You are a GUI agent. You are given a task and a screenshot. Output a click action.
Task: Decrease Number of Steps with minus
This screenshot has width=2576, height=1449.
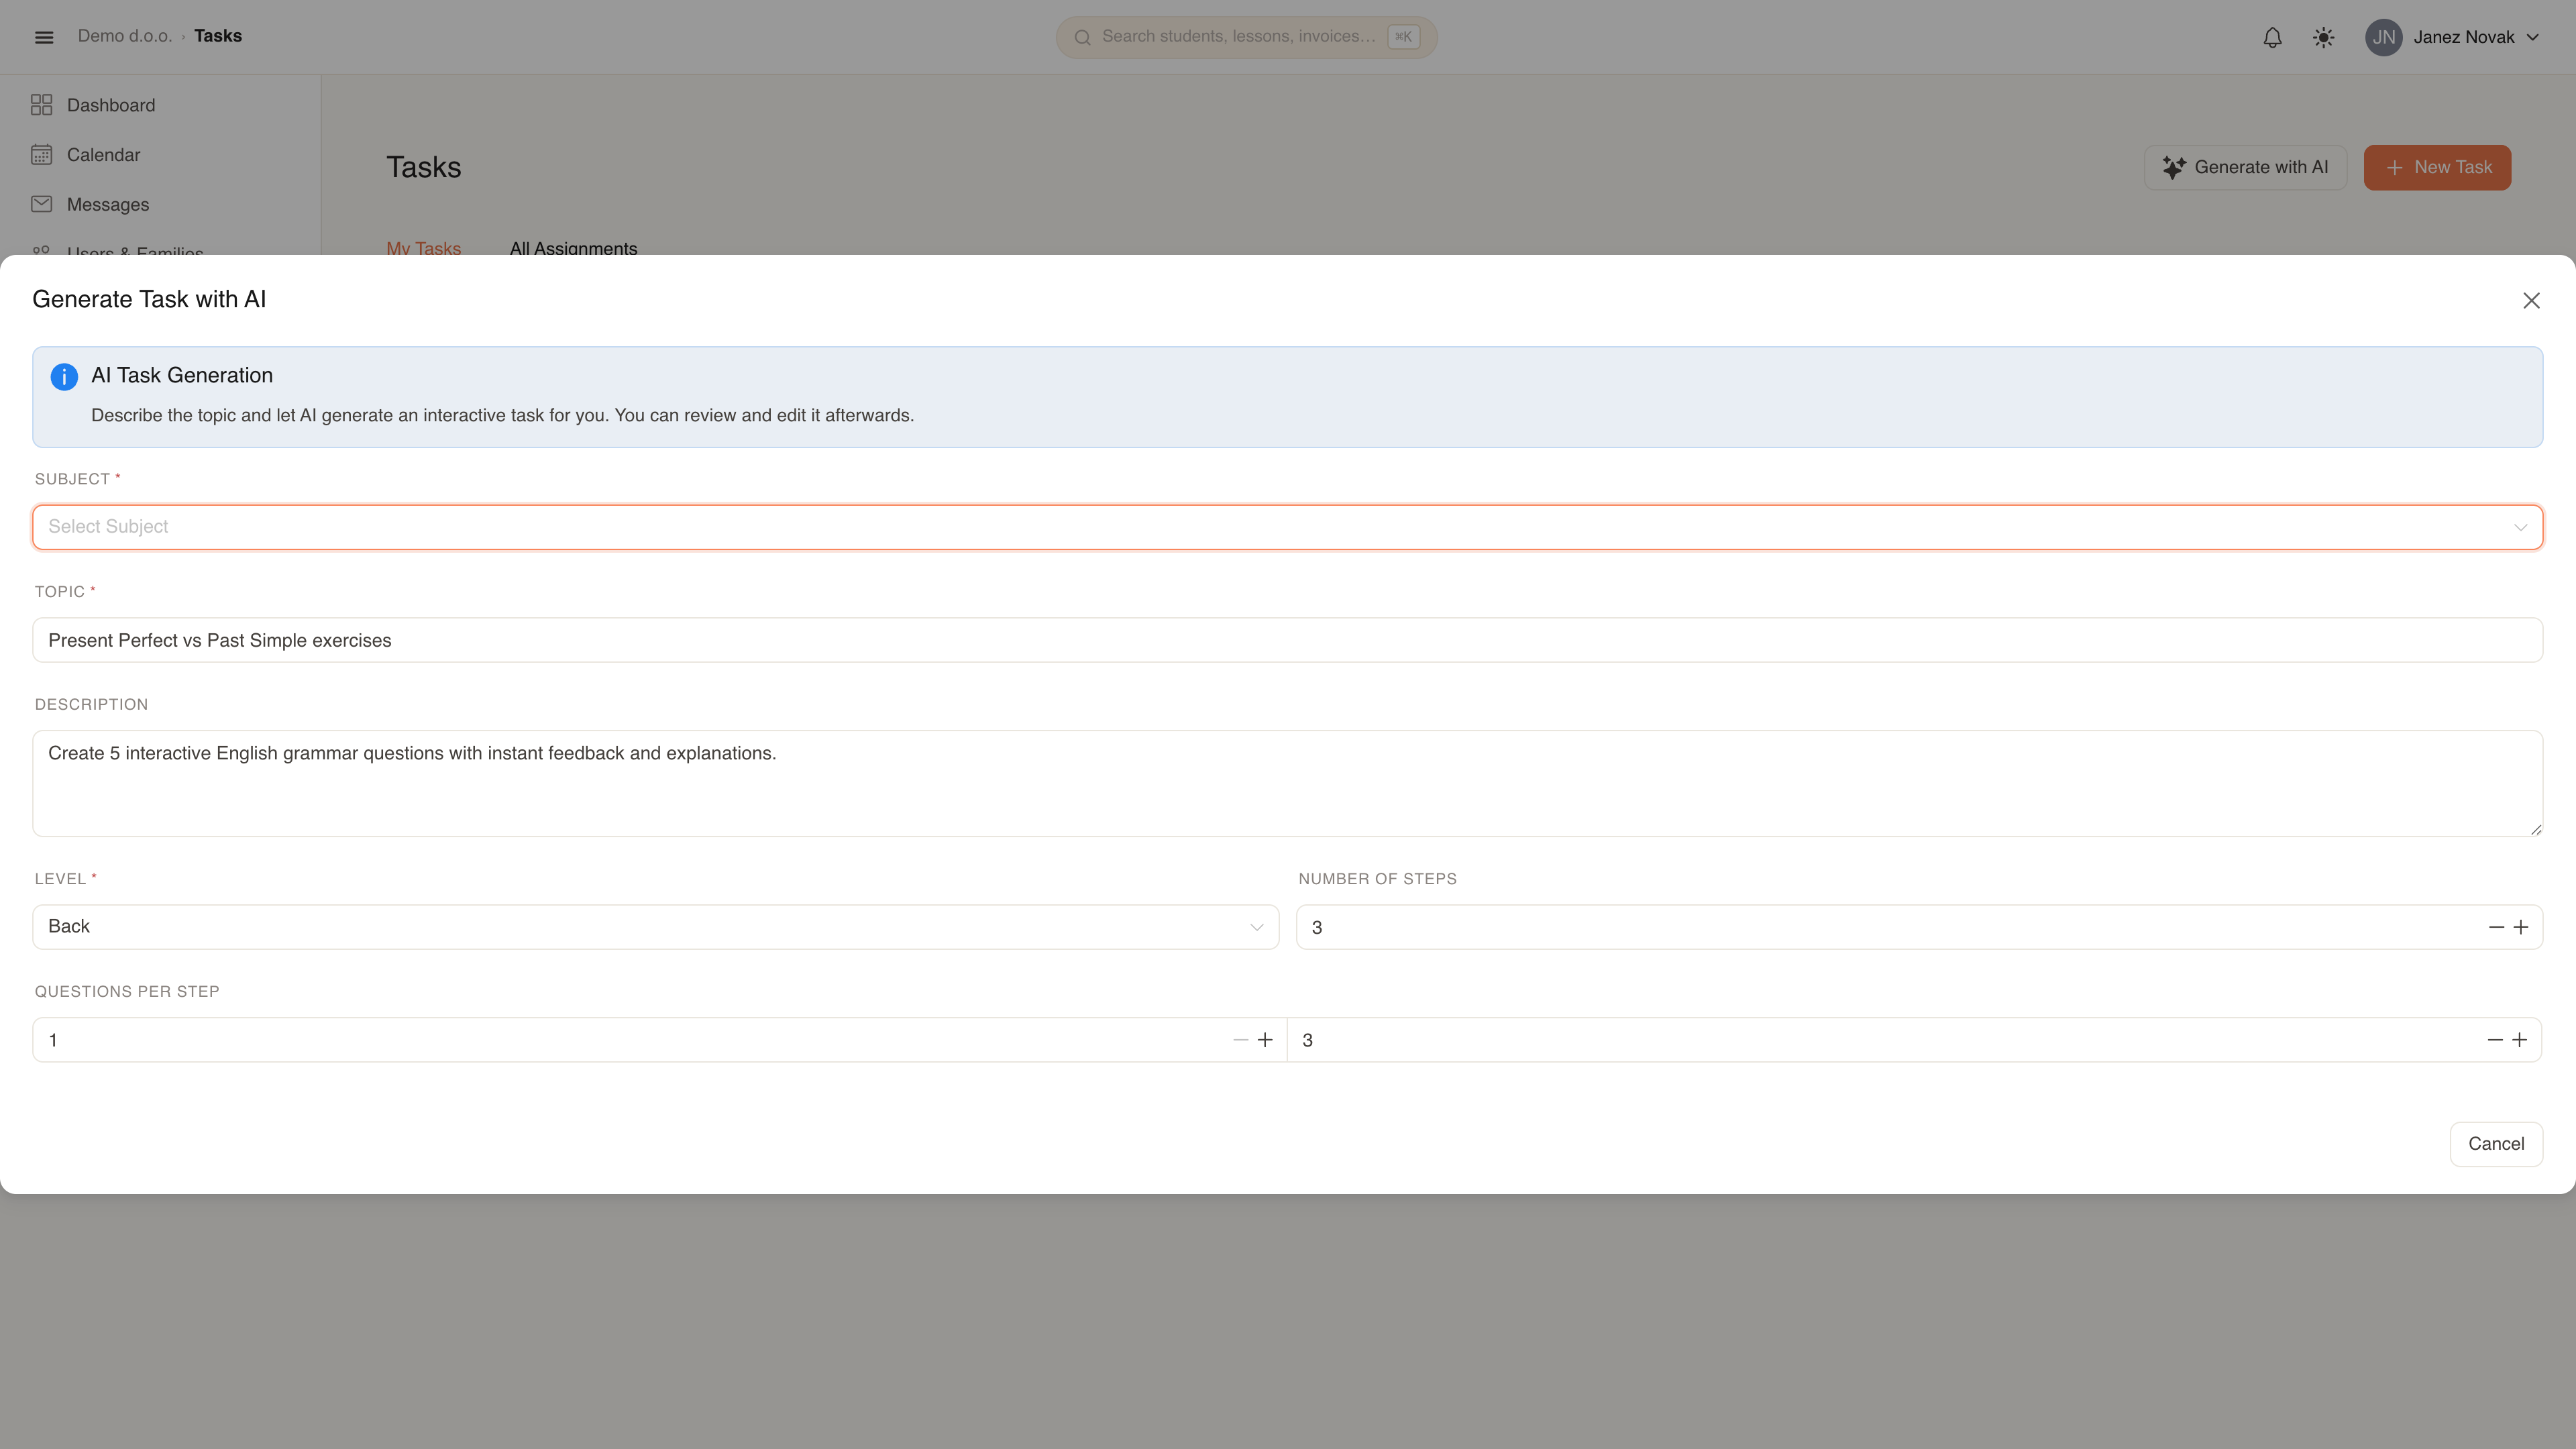pos(2496,927)
